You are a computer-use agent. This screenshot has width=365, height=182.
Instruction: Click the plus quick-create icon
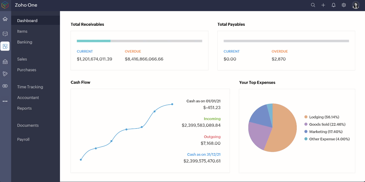323,5
